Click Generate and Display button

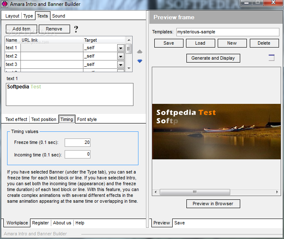[x=213, y=58]
